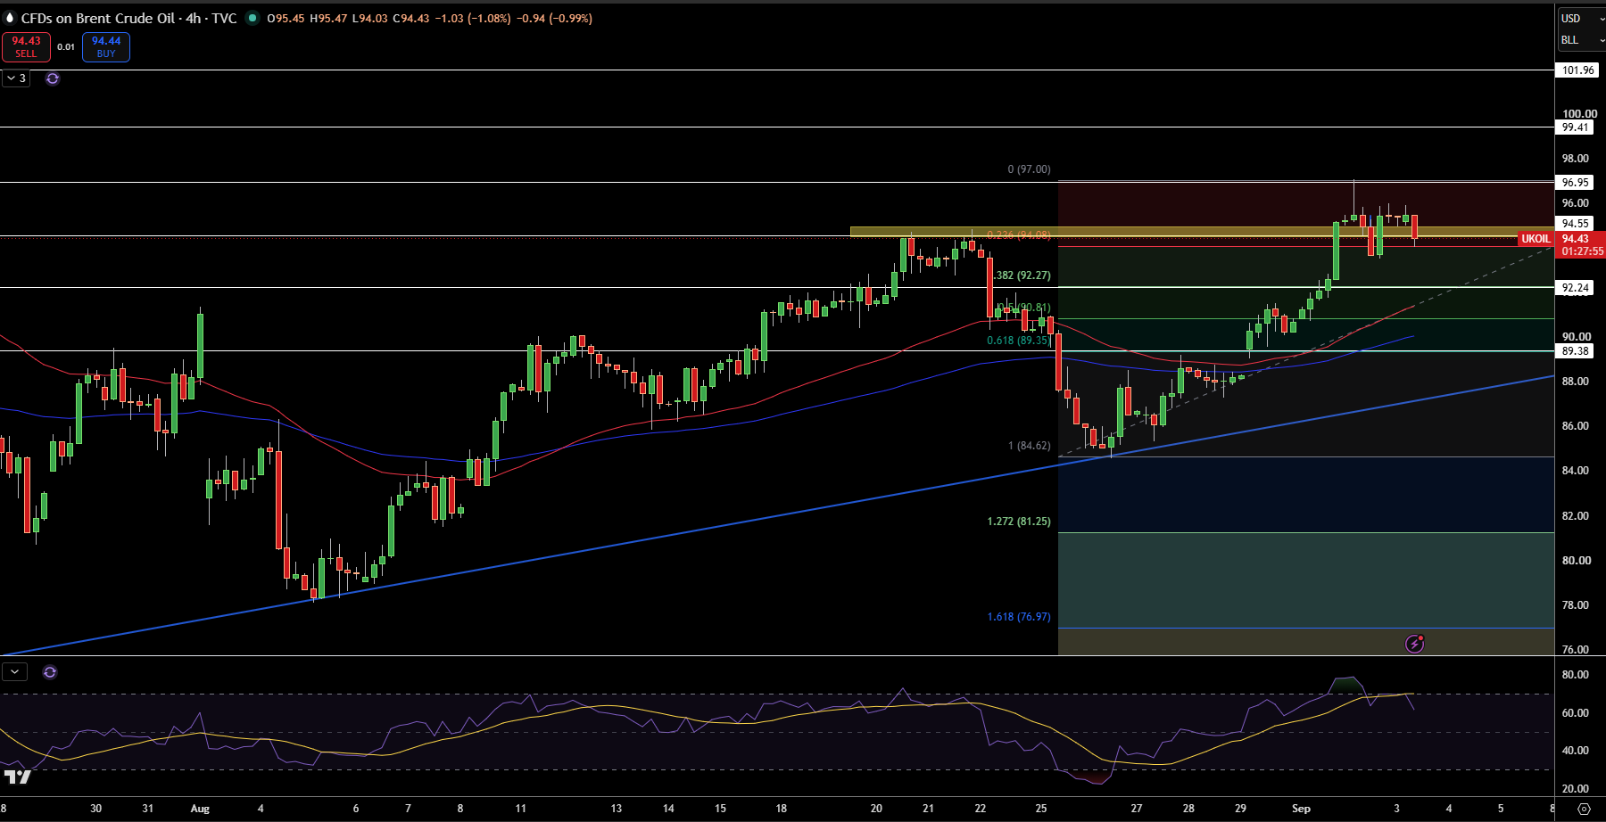Image resolution: width=1606 pixels, height=822 pixels.
Task: Open the purple lightning bolt notification icon
Action: click(x=1415, y=643)
